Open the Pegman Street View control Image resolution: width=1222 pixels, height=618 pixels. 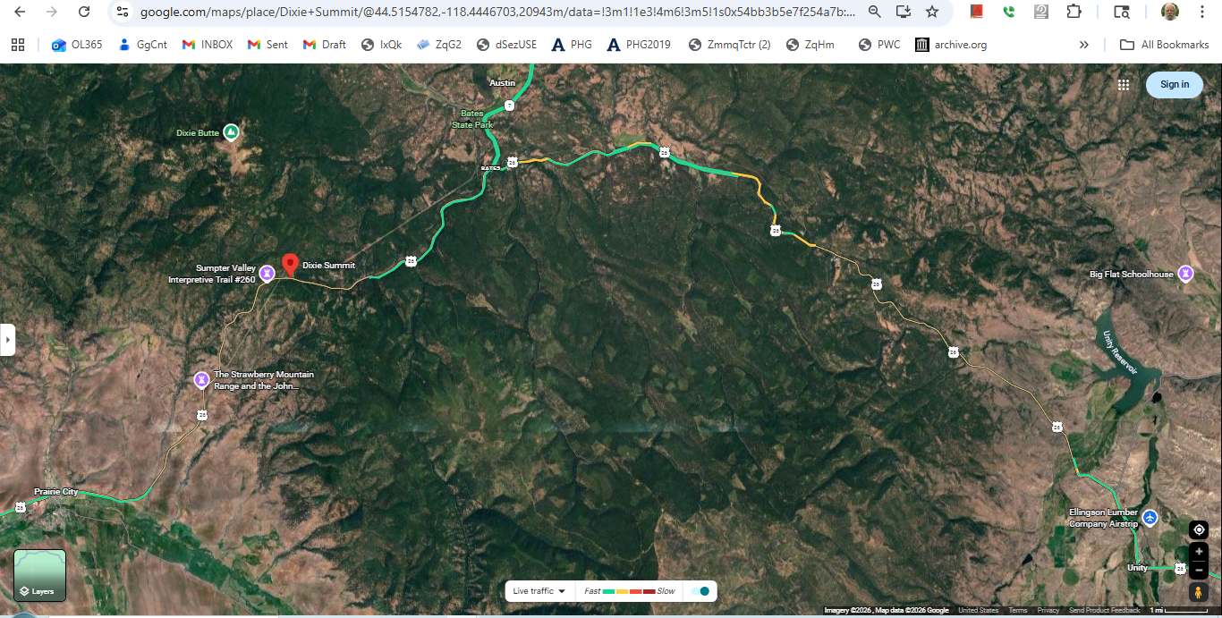coord(1199,593)
